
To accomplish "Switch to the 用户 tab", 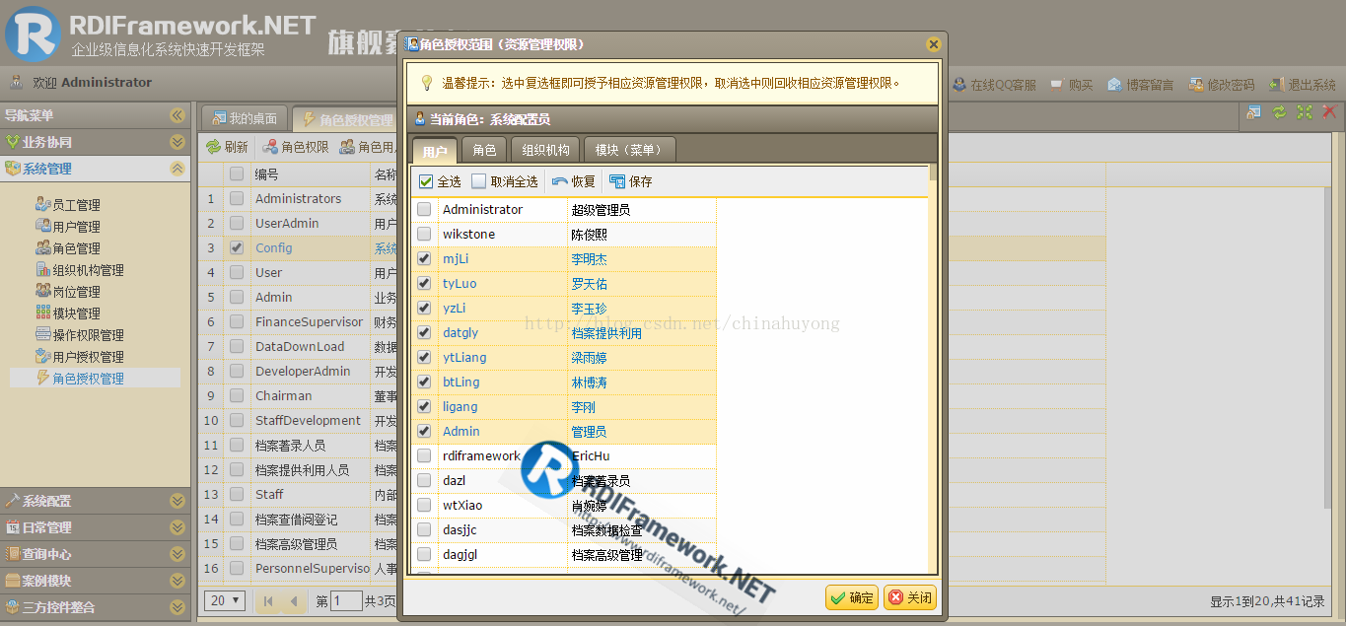I will tap(434, 151).
